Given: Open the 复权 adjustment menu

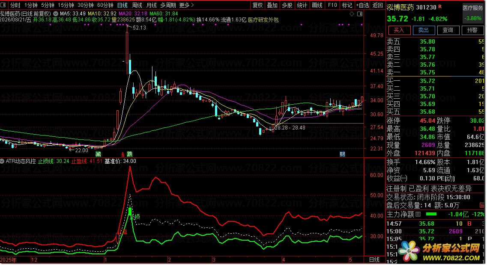Looking at the screenshot, I should tap(257, 5).
